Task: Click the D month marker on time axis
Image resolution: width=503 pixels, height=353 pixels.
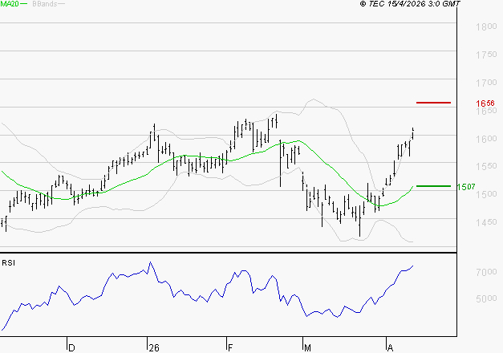Action: pyautogui.click(x=71, y=348)
